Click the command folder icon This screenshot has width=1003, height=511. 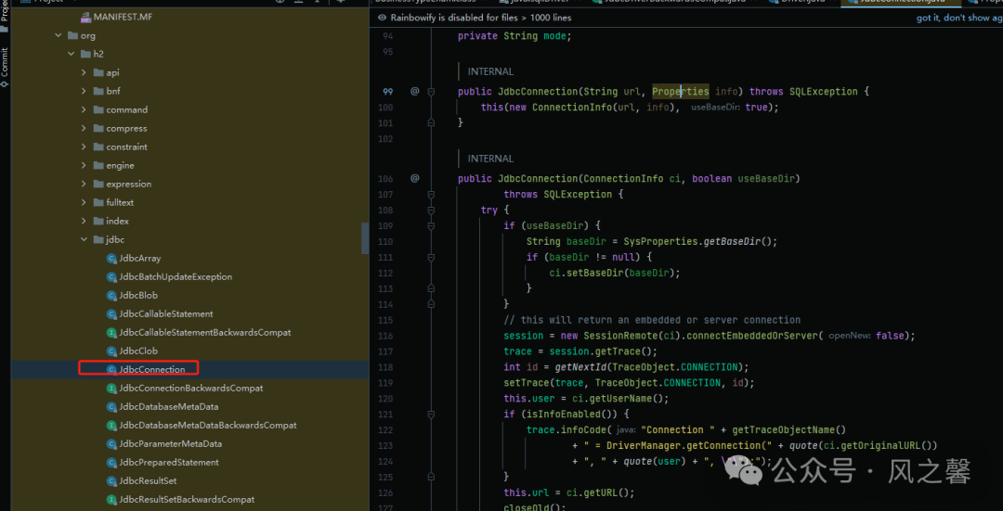click(98, 109)
